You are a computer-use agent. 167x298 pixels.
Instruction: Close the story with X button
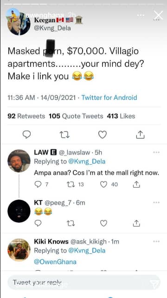tap(158, 15)
